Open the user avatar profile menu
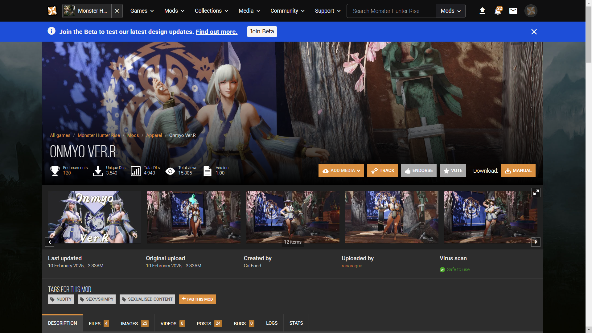Image resolution: width=592 pixels, height=333 pixels. pyautogui.click(x=531, y=11)
